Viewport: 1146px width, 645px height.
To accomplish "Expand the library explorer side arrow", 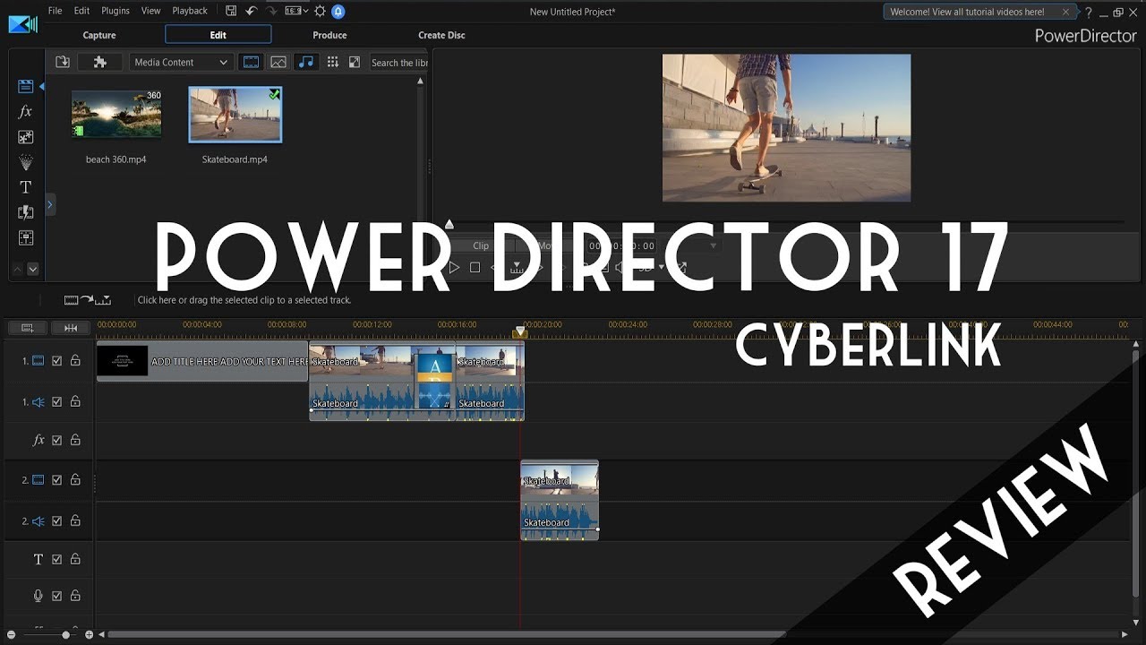I will coord(50,205).
